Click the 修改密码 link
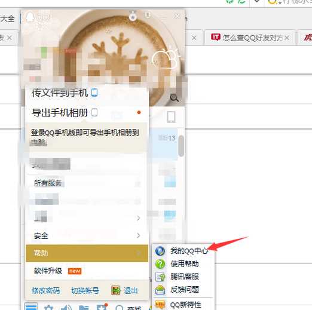The width and height of the screenshot is (312, 310). (45, 291)
